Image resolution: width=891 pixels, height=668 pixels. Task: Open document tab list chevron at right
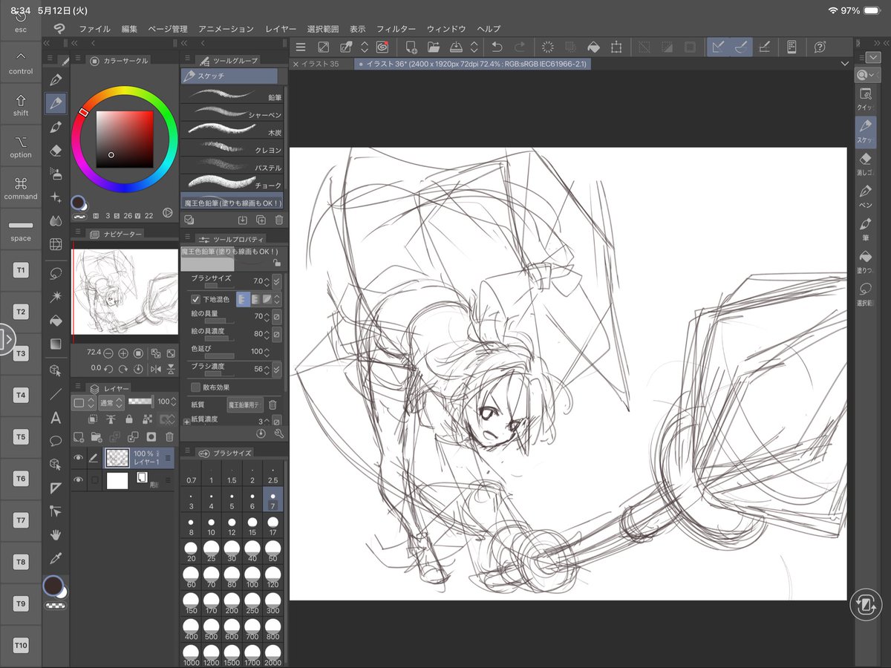(844, 64)
